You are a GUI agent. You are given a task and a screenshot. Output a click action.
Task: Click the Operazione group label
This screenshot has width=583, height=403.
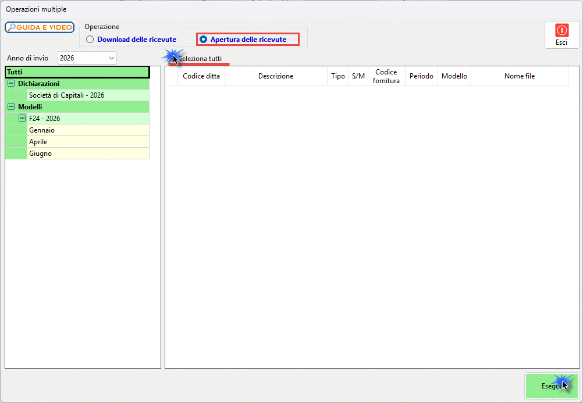102,27
